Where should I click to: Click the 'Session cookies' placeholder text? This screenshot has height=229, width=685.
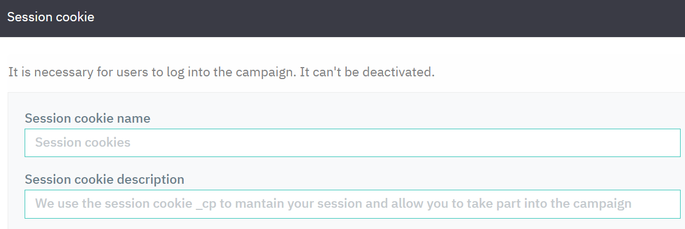coord(83,143)
